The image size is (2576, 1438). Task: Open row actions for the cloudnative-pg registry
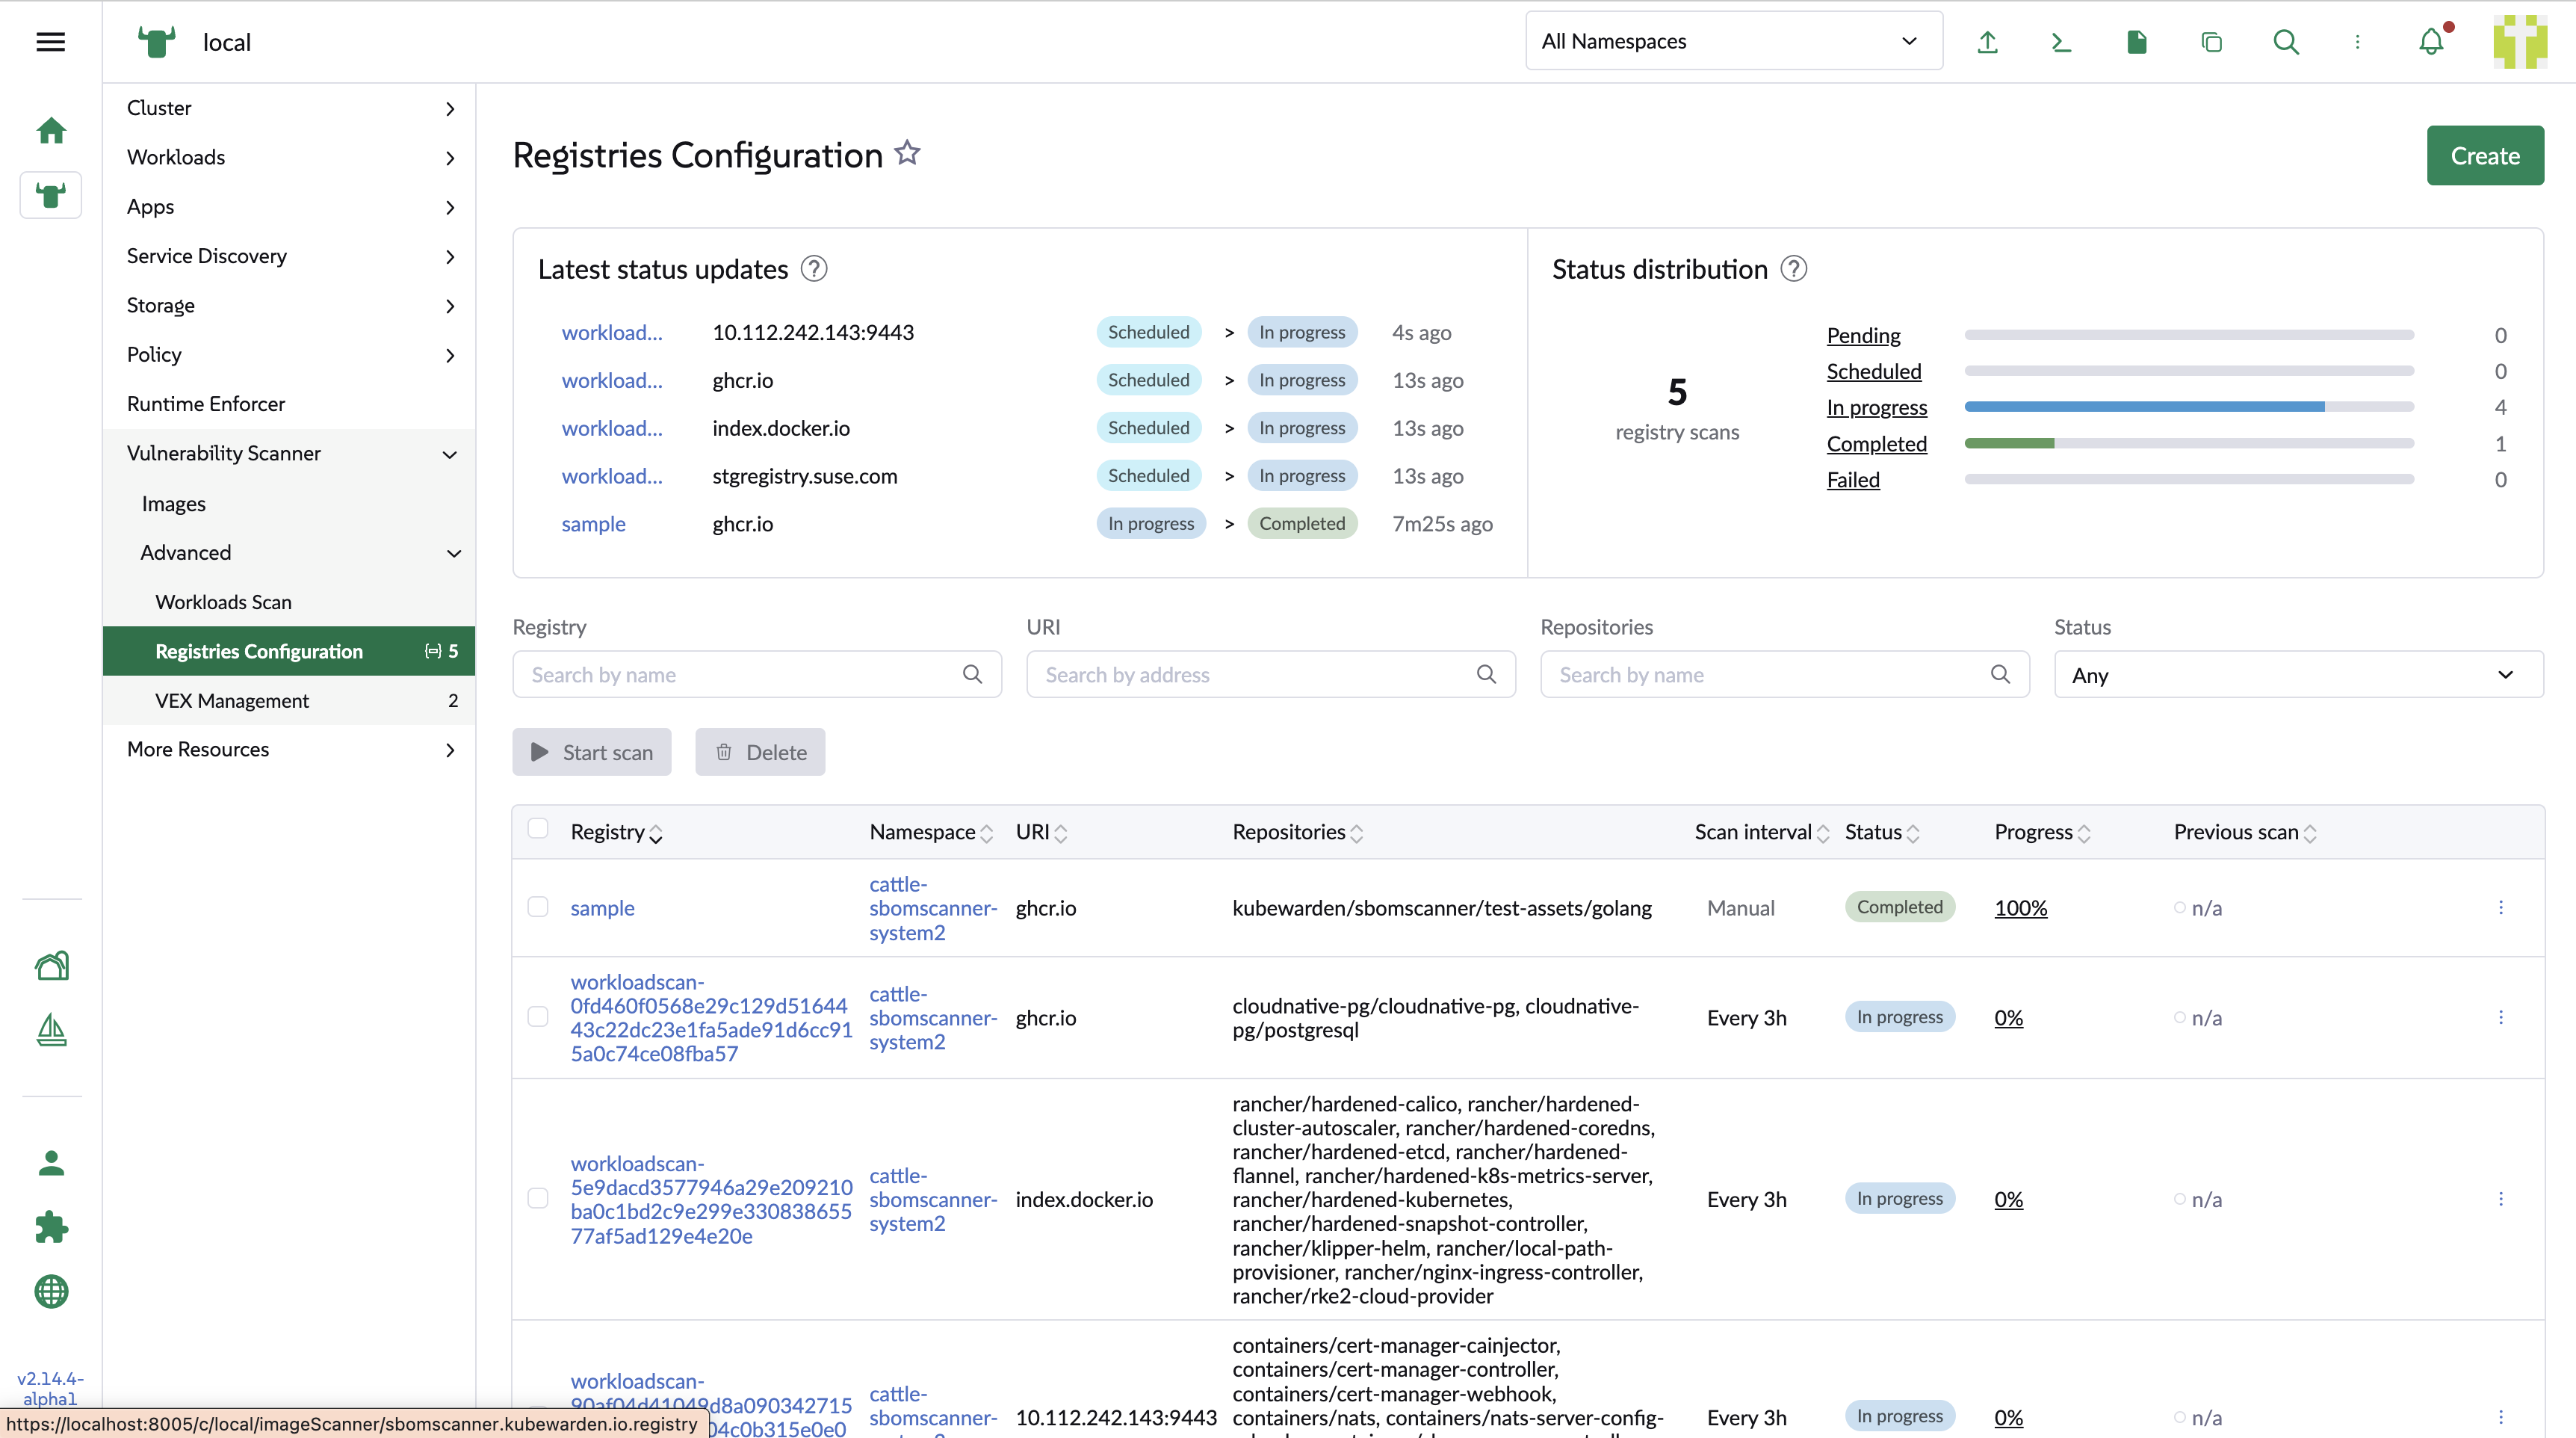[2500, 1018]
